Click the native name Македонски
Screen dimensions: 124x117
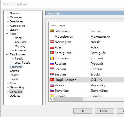click(100, 37)
